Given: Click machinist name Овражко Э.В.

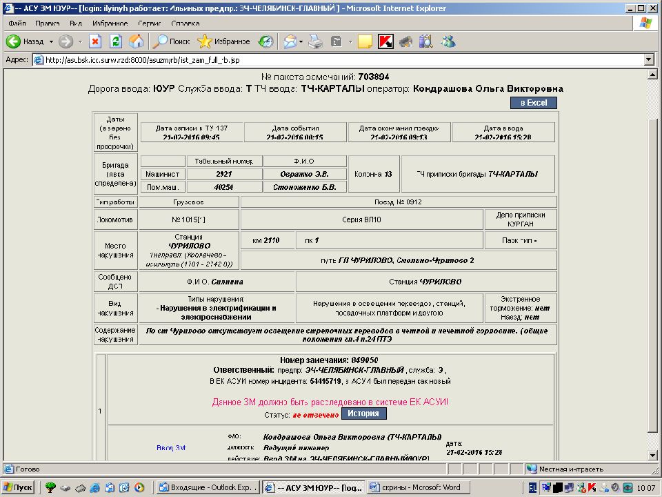Looking at the screenshot, I should tap(304, 174).
